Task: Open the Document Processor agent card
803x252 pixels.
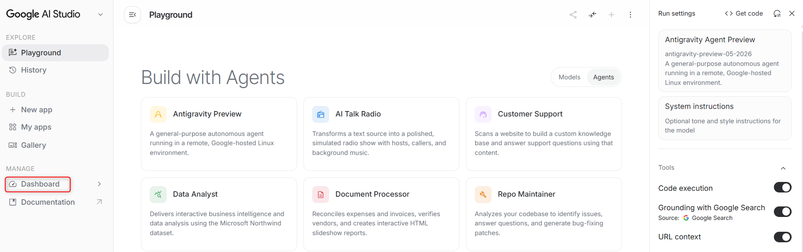Action: pos(381,214)
